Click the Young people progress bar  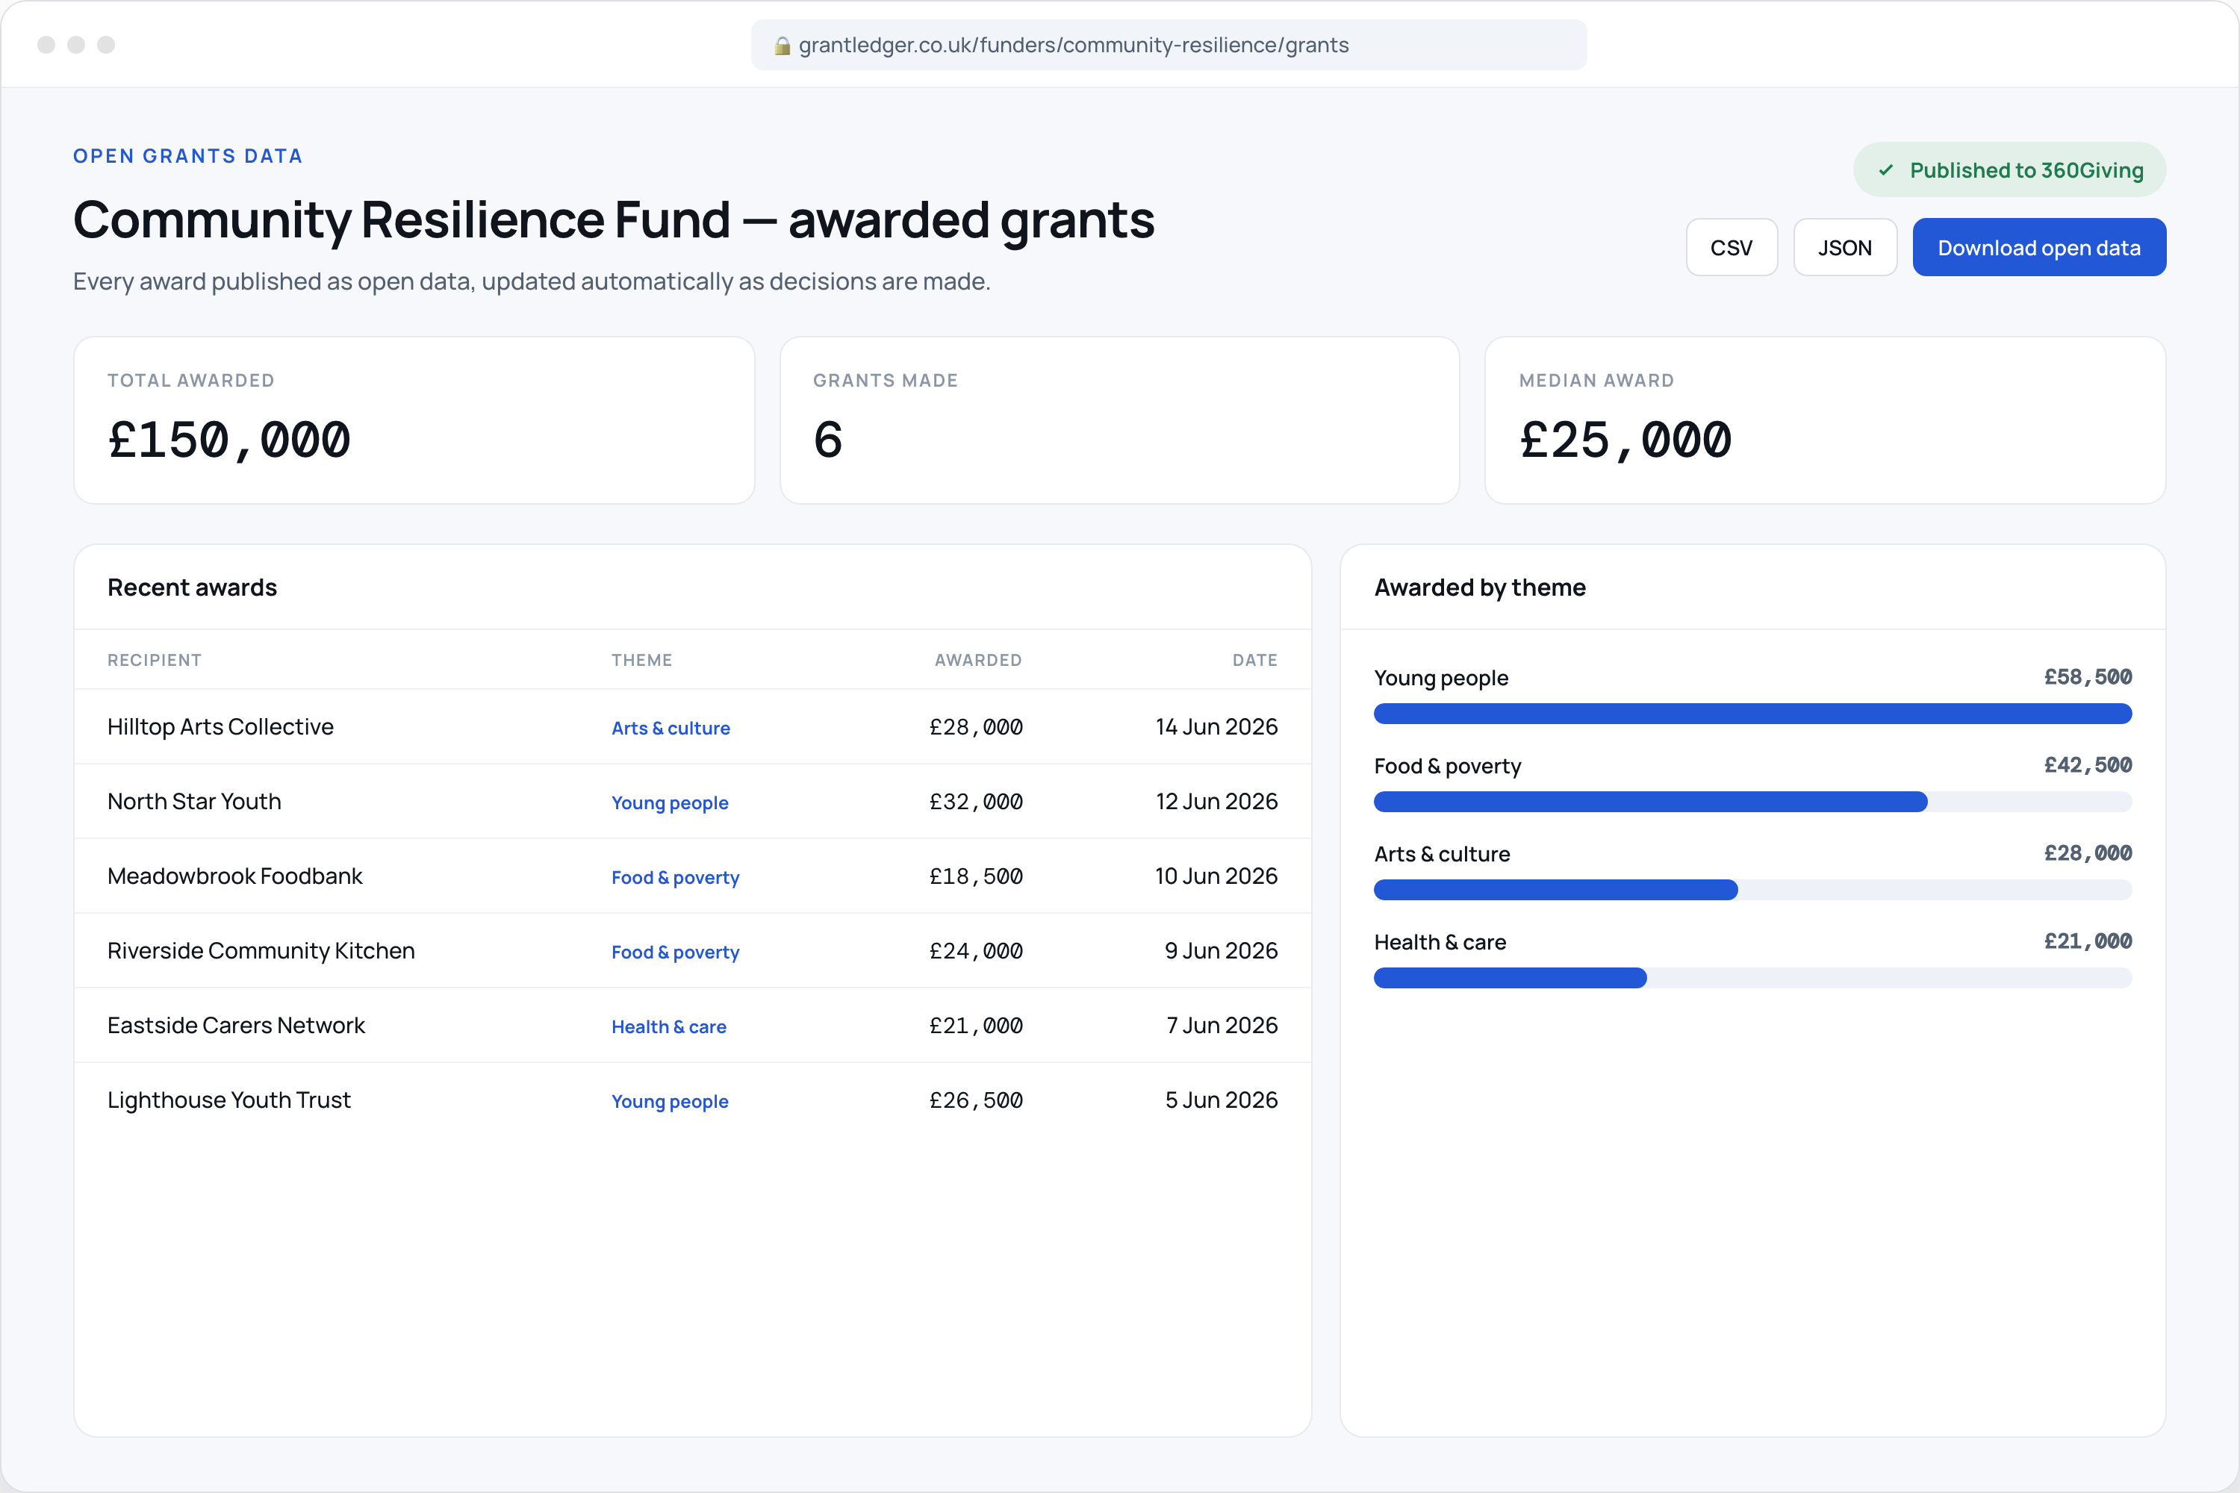[x=1752, y=714]
